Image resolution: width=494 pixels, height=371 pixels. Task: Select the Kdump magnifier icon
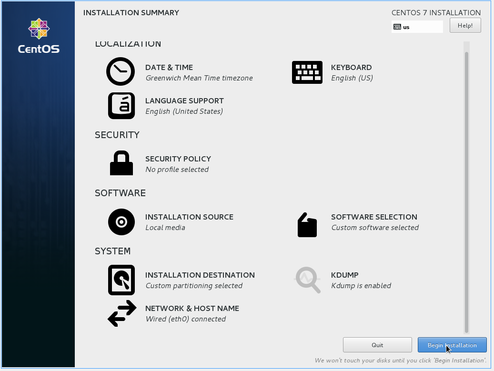(307, 280)
